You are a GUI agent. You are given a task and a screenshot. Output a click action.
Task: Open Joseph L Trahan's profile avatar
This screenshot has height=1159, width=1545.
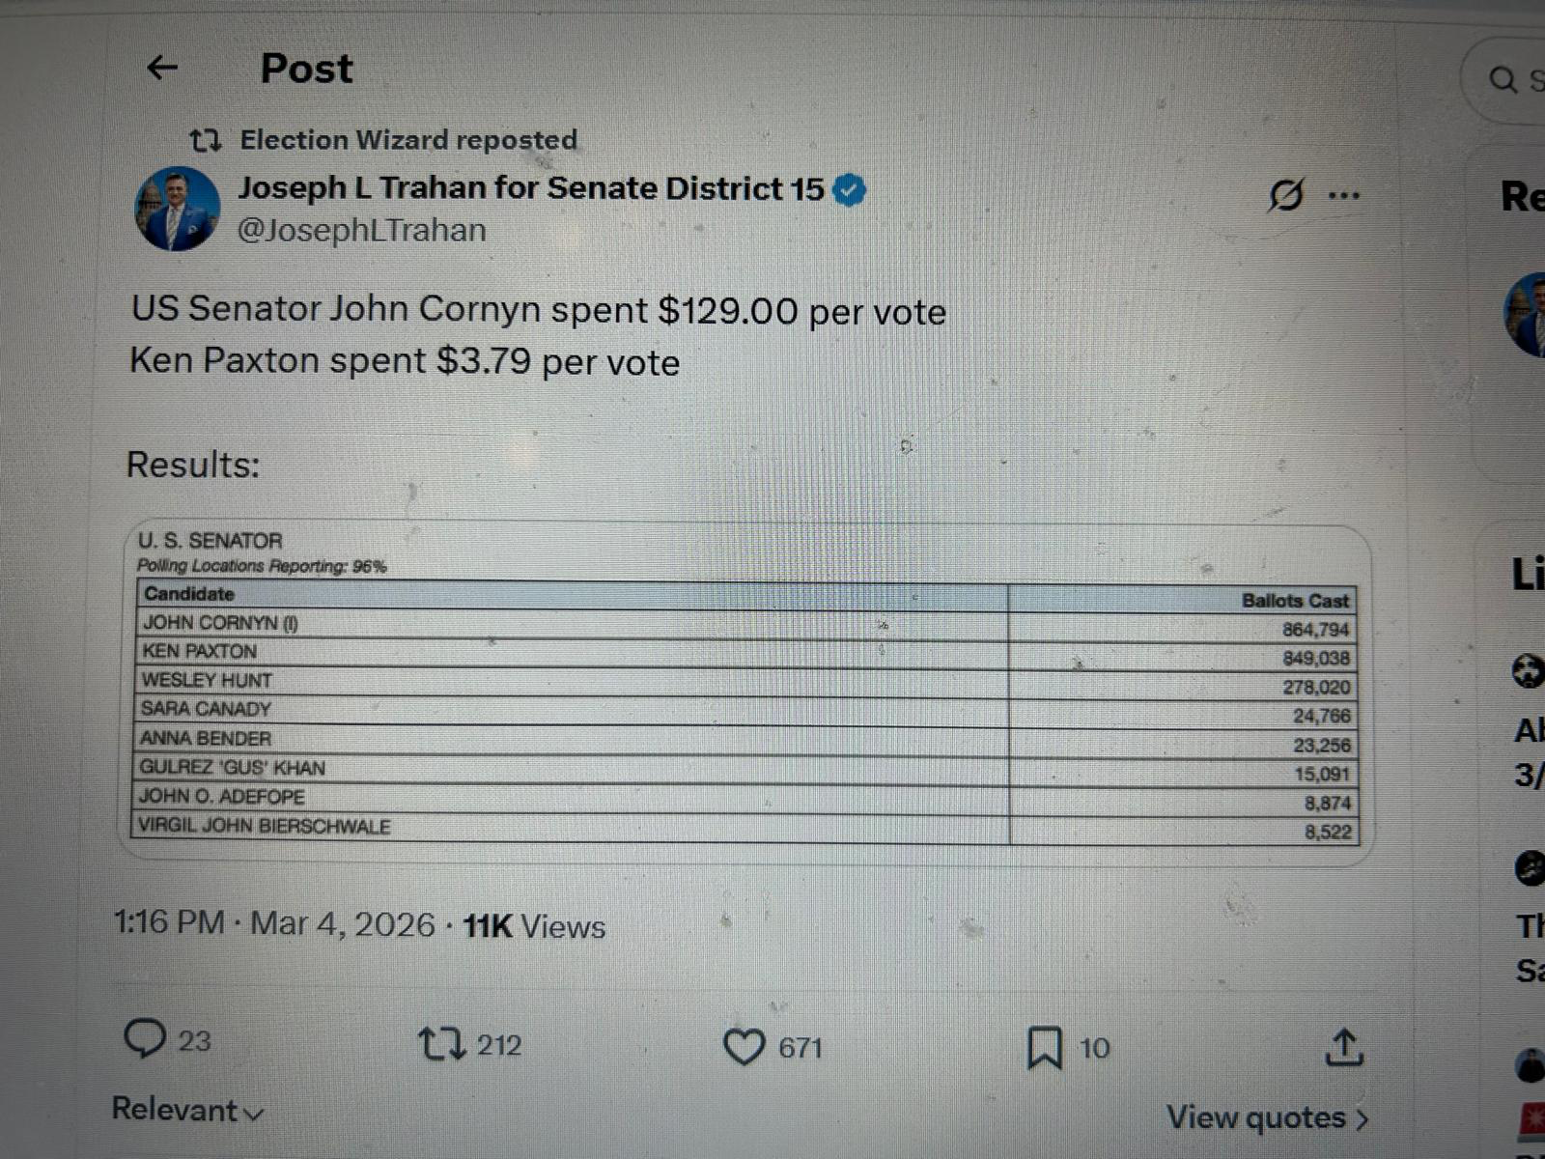(177, 210)
